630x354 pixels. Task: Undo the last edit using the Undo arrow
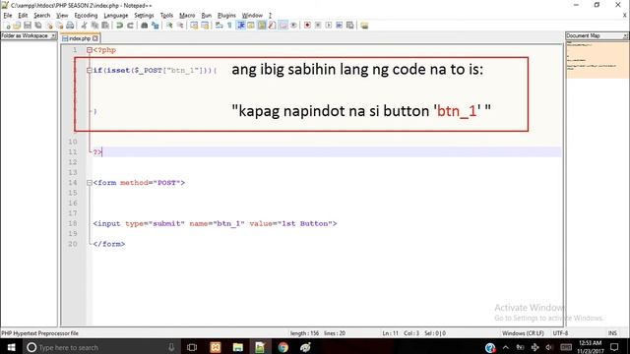pos(119,26)
